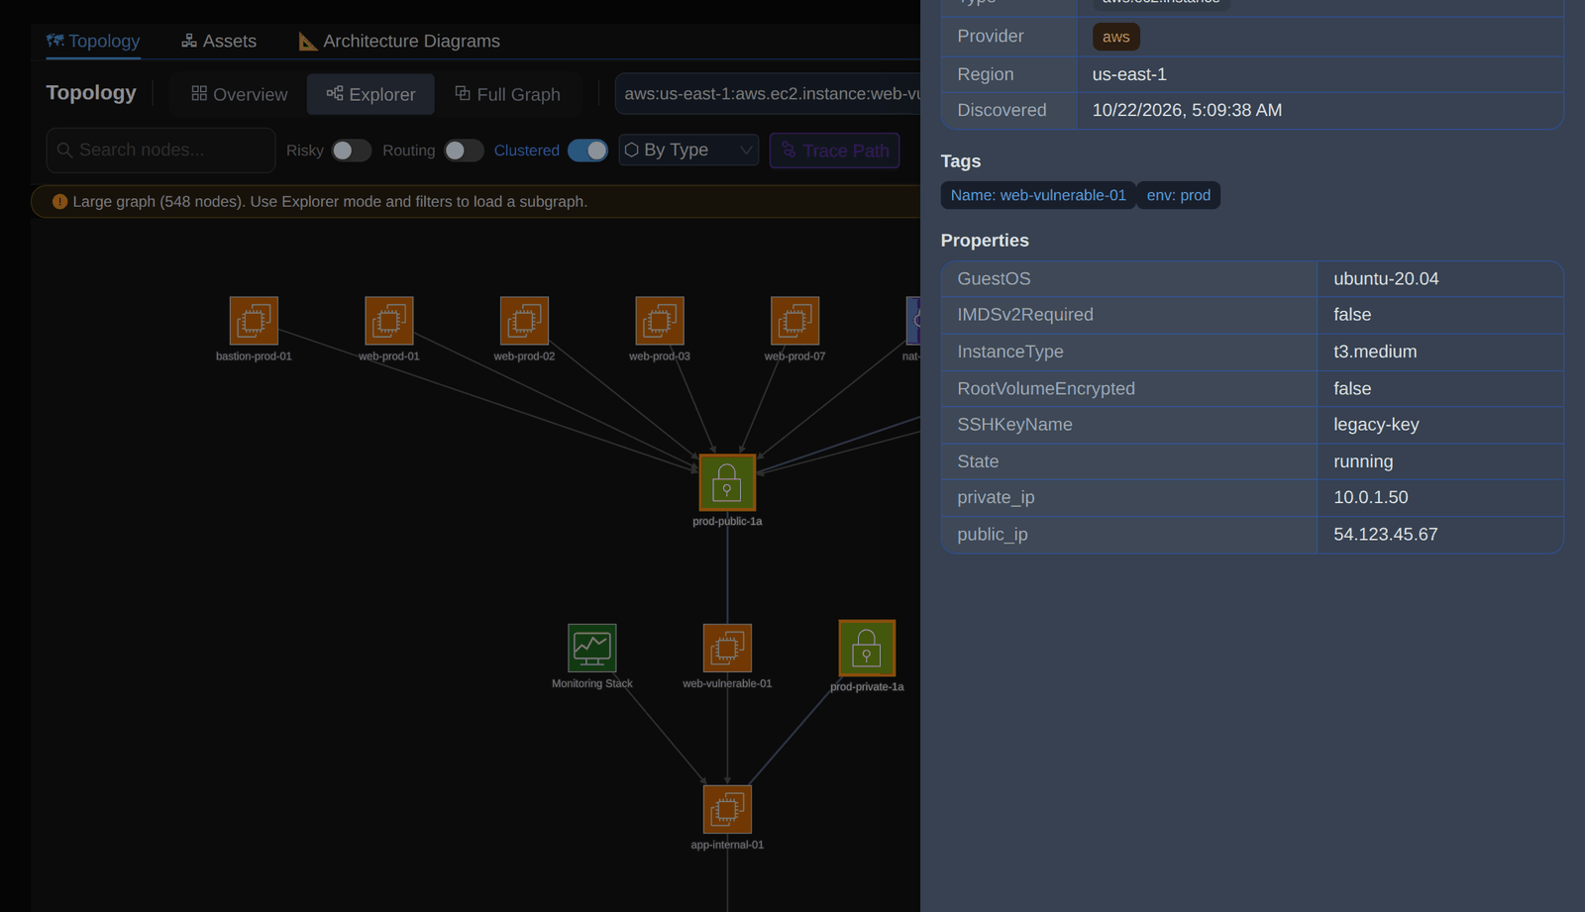Click the running State value

coord(1363,461)
